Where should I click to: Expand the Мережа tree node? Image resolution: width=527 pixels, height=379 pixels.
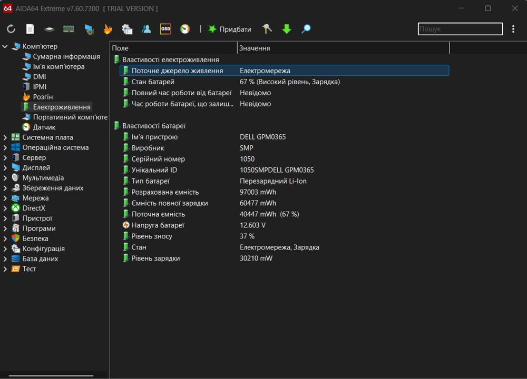[x=5, y=198]
